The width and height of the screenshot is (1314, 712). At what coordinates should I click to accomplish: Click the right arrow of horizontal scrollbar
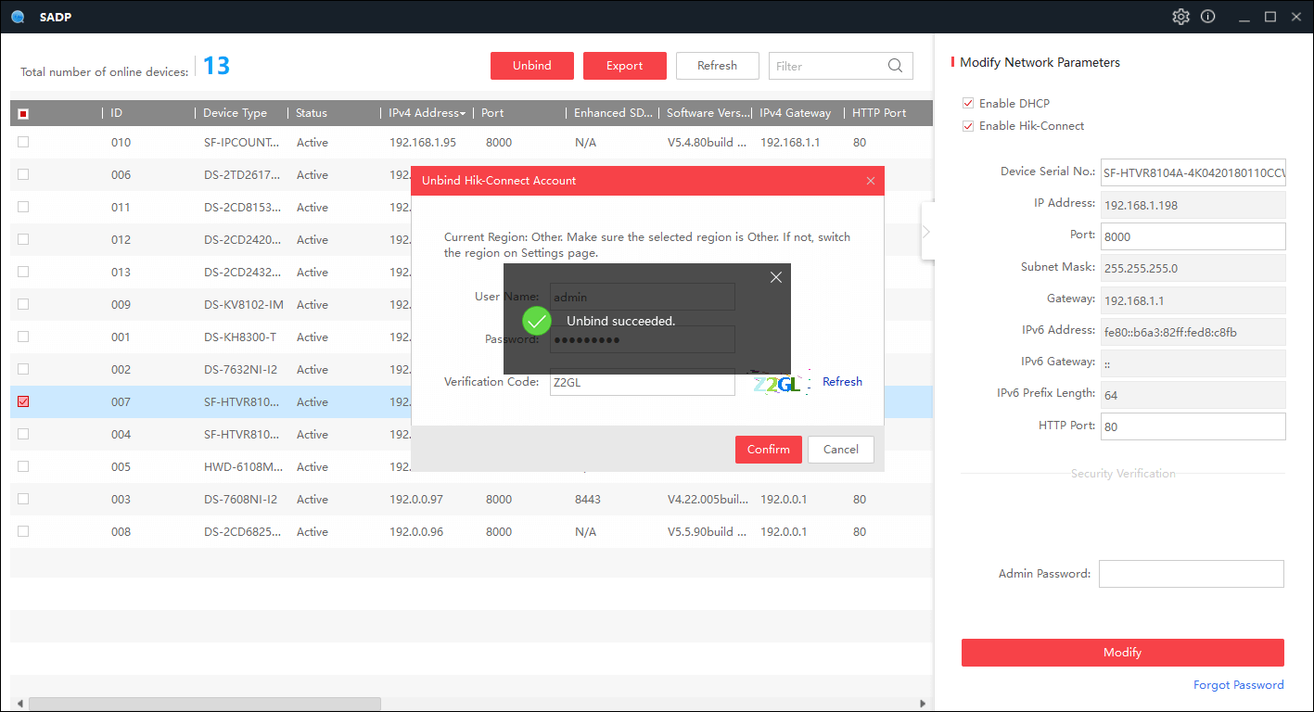[923, 704]
